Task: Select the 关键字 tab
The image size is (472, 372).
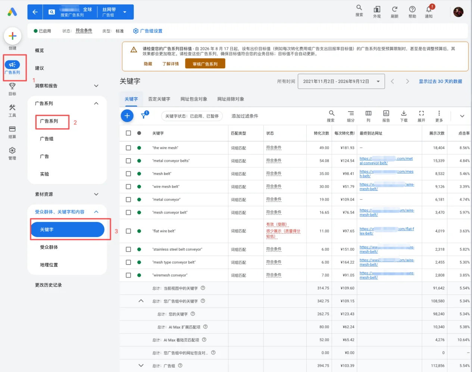Action: (131, 99)
